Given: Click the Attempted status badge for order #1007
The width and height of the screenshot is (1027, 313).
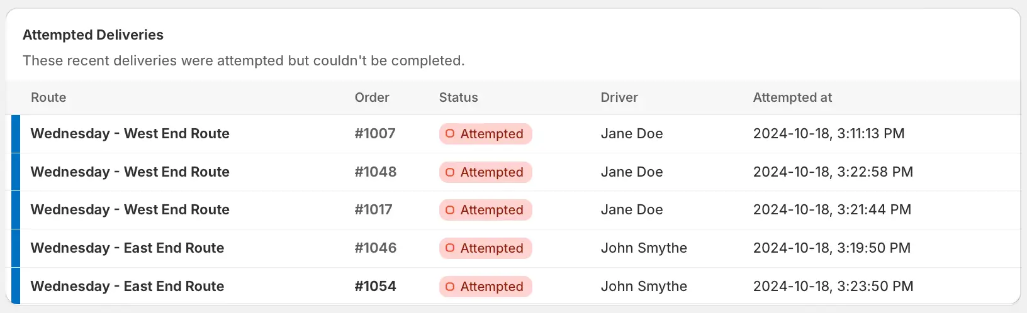Looking at the screenshot, I should tap(485, 134).
